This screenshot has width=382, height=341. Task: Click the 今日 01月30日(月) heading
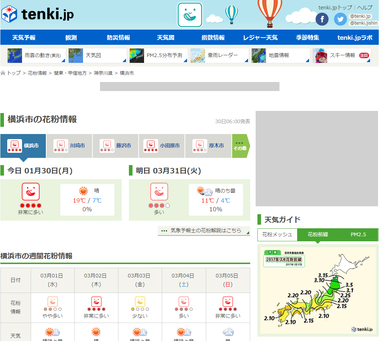pyautogui.click(x=40, y=170)
